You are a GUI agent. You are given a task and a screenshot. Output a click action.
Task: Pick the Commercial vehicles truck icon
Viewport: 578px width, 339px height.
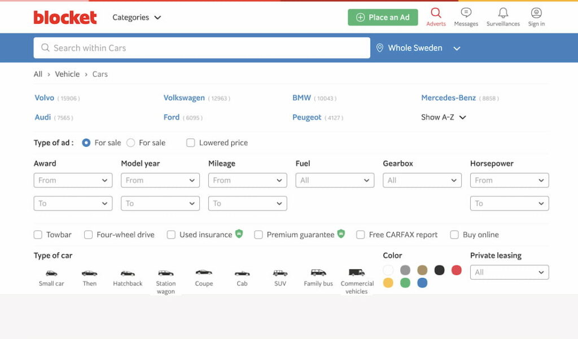tap(357, 273)
